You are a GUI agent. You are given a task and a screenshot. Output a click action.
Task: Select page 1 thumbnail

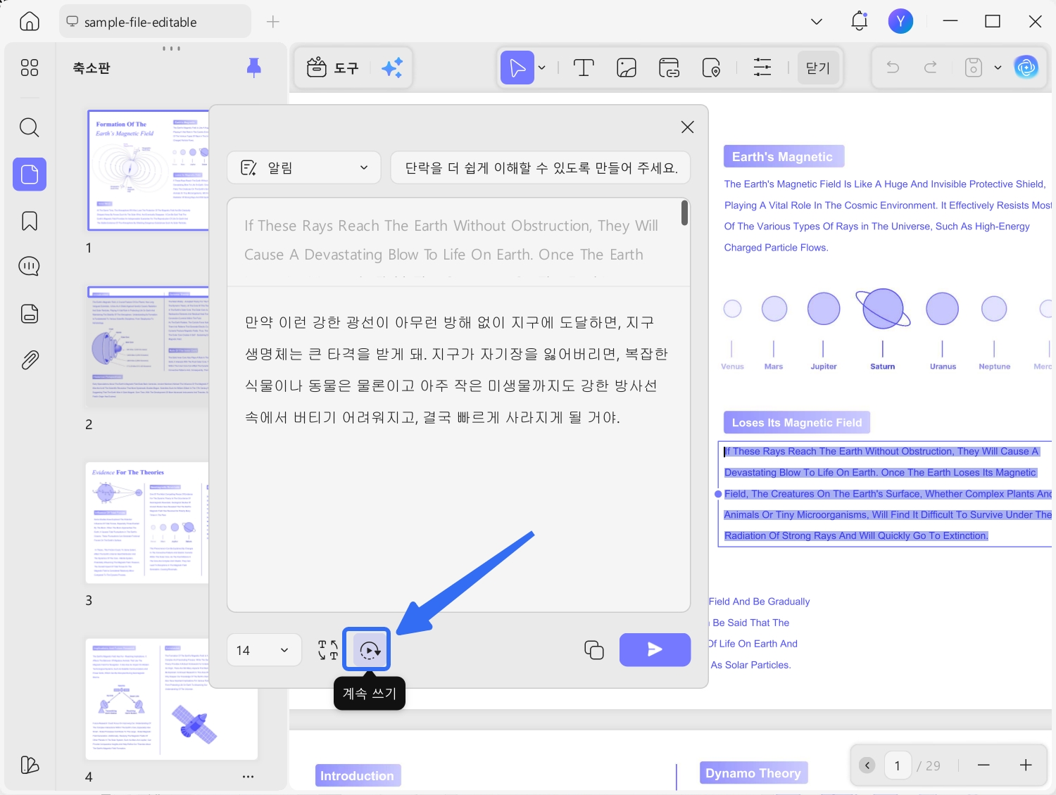tap(149, 170)
